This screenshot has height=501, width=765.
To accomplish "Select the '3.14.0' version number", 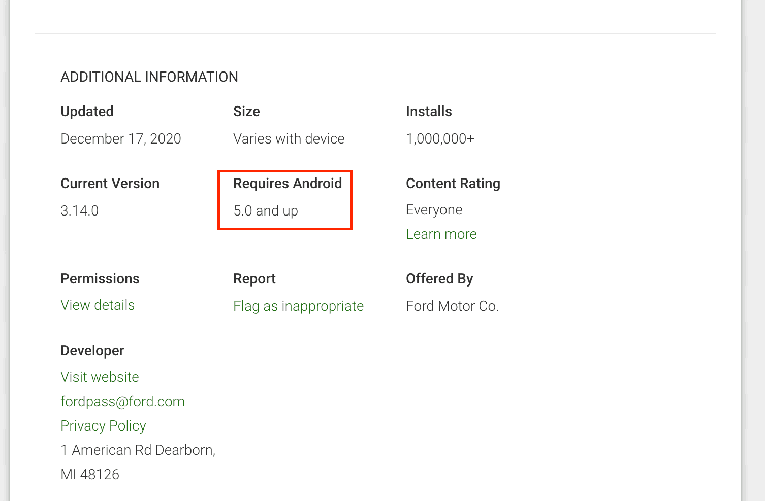I will pyautogui.click(x=80, y=211).
